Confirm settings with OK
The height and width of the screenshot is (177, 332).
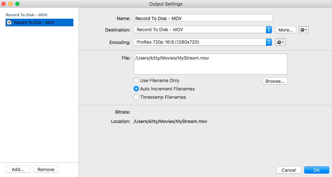[x=317, y=170]
